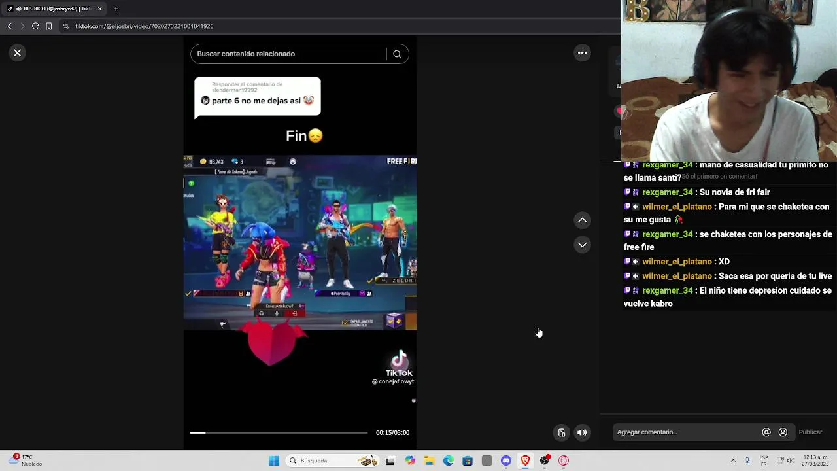The image size is (837, 471).
Task: Click the tiktok.com URL in address bar
Action: click(144, 26)
